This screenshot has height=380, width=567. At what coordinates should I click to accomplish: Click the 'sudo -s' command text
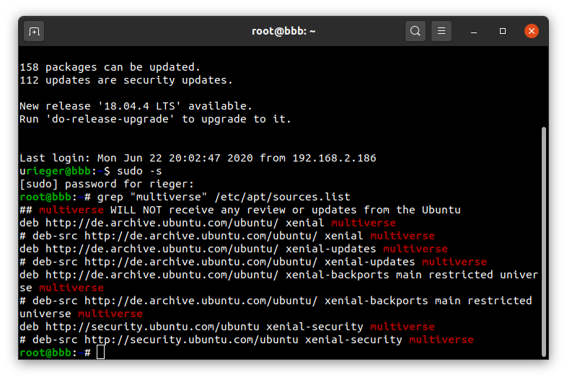(139, 171)
